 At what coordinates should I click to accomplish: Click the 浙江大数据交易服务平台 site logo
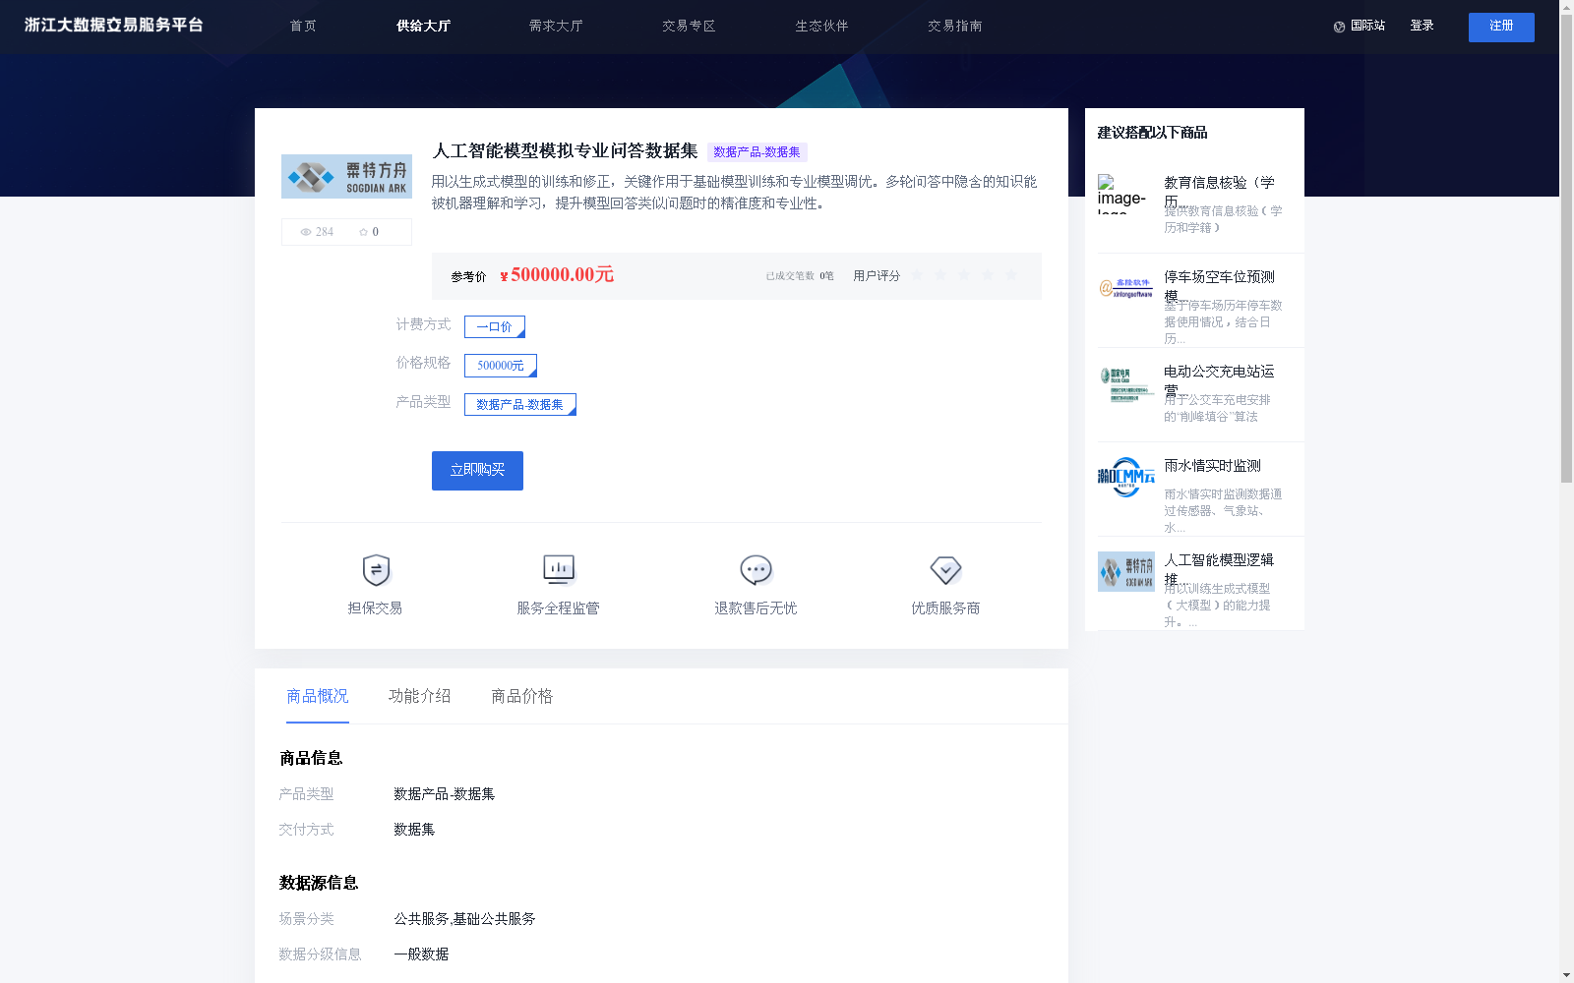pyautogui.click(x=114, y=25)
